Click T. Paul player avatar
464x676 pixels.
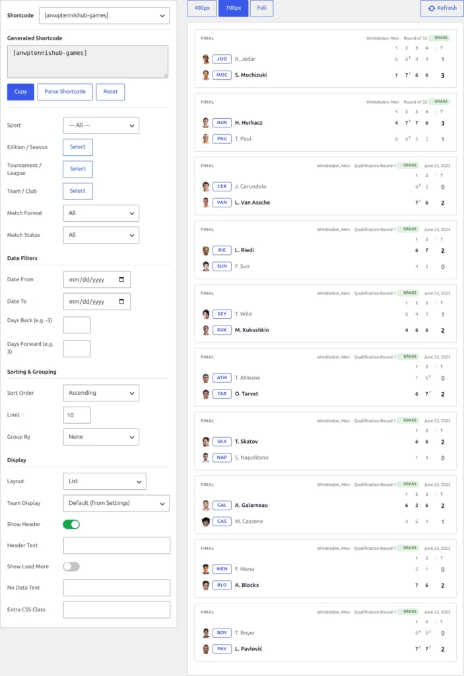point(206,139)
